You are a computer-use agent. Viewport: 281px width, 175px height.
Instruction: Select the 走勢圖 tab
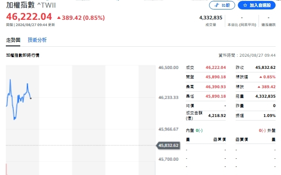pos(13,40)
